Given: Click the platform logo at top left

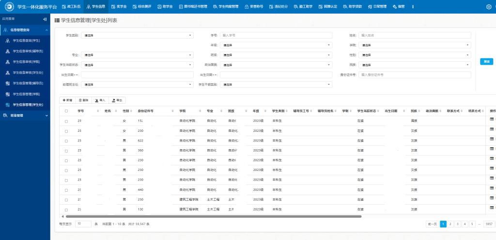Looking at the screenshot, I should tap(8, 7).
